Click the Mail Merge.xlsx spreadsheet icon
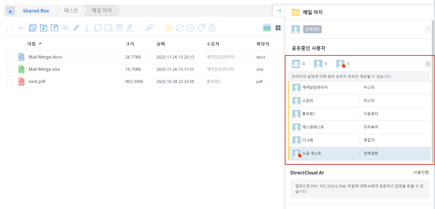The image size is (435, 209). (x=21, y=69)
